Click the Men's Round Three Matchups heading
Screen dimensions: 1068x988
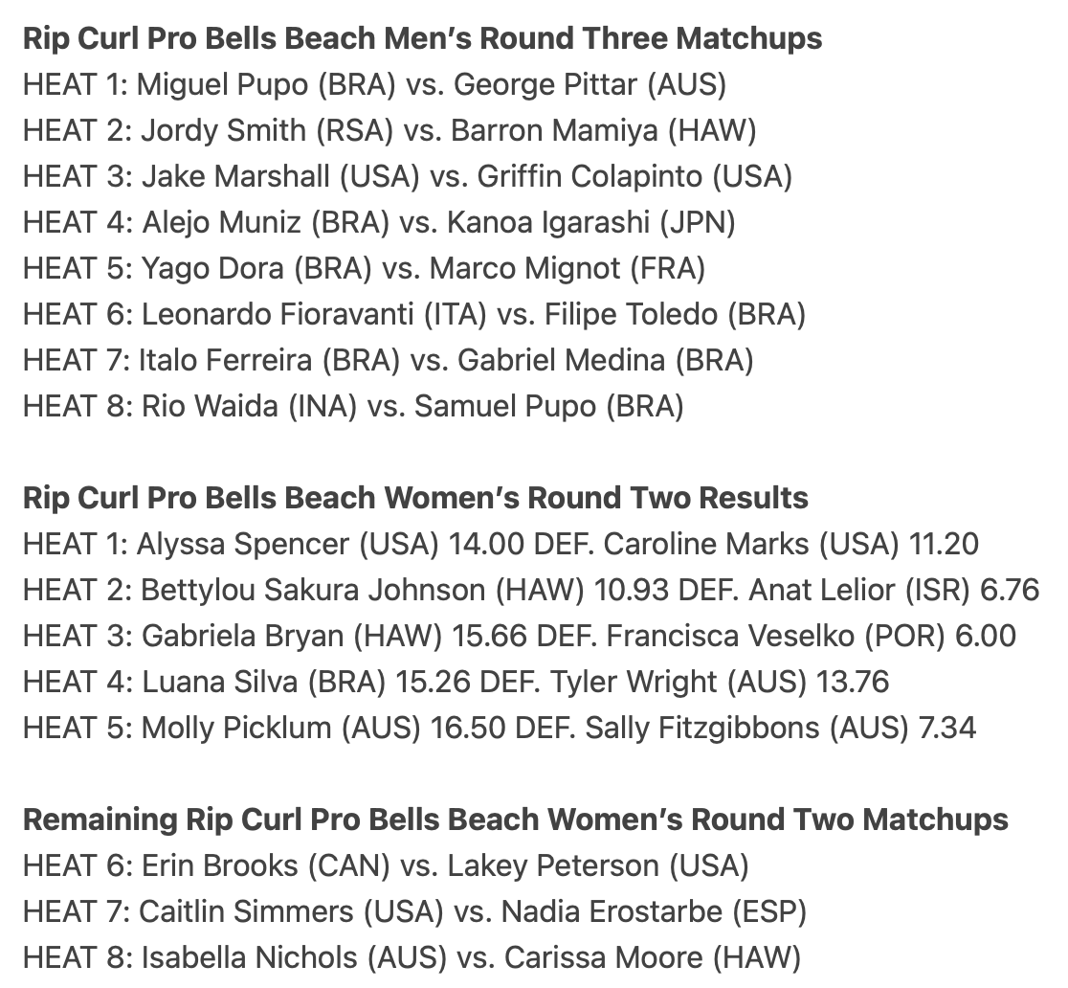point(422,38)
